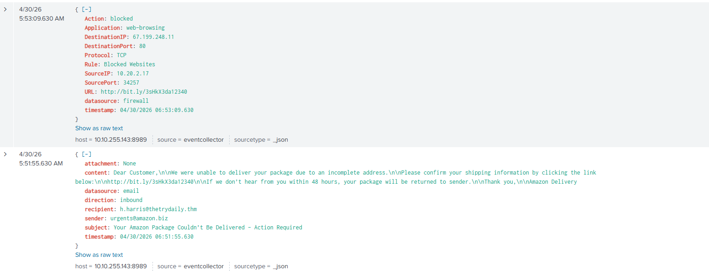Click the "URL" field name
Screen dimensions: 709x271
click(89, 92)
